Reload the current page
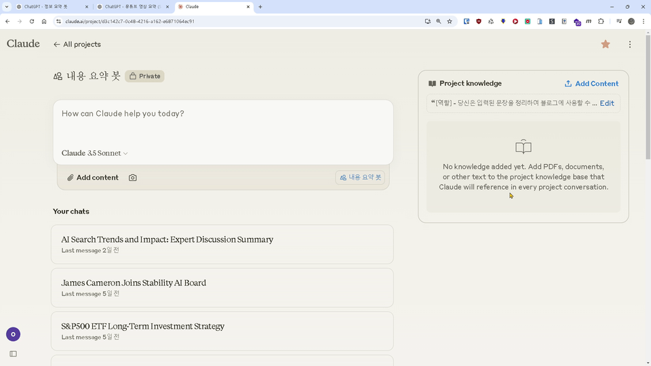651x366 pixels. click(x=32, y=21)
